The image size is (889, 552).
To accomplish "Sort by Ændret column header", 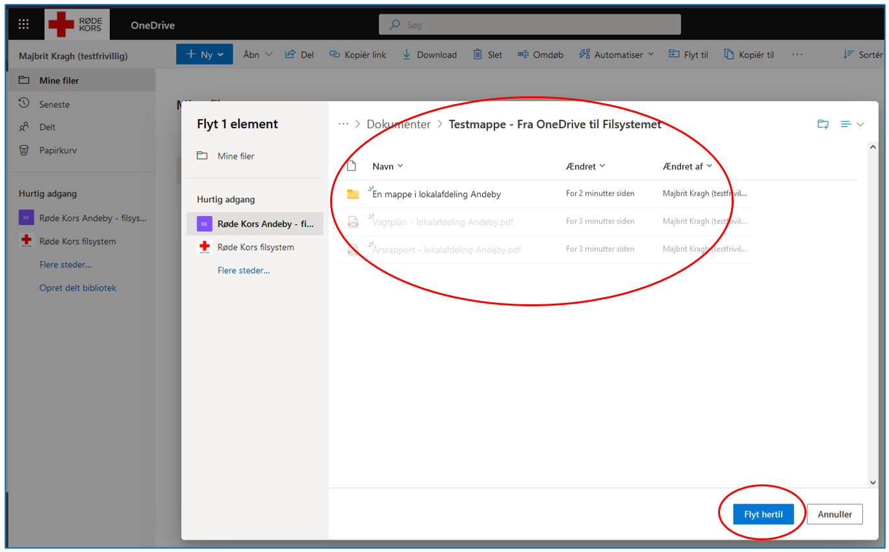I will click(586, 166).
